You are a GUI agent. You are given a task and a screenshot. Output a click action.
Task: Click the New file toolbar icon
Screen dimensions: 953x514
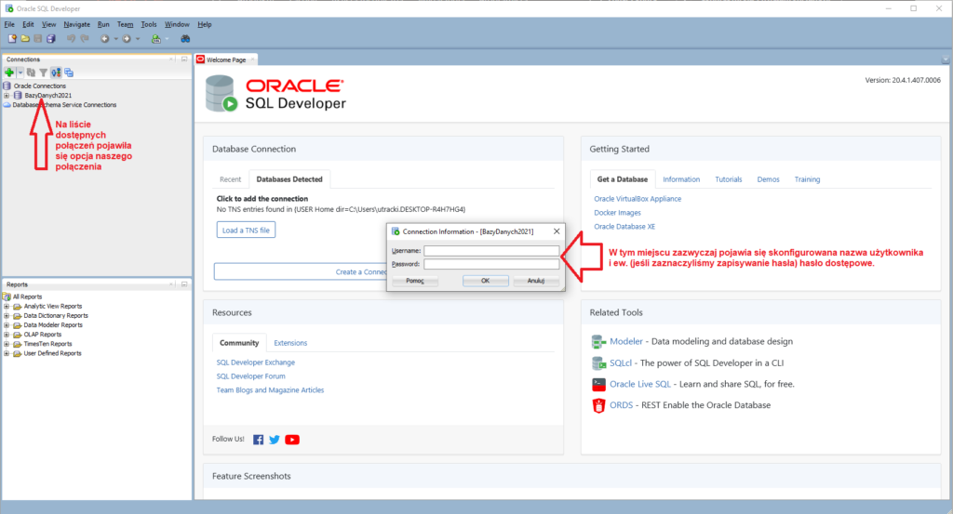[x=12, y=39]
